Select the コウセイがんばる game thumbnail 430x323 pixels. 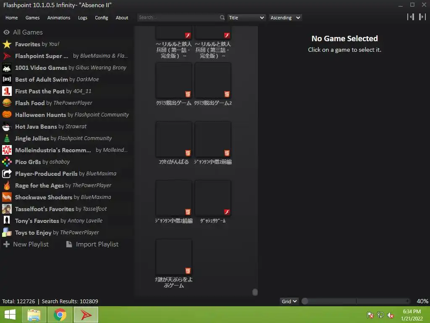(x=173, y=139)
